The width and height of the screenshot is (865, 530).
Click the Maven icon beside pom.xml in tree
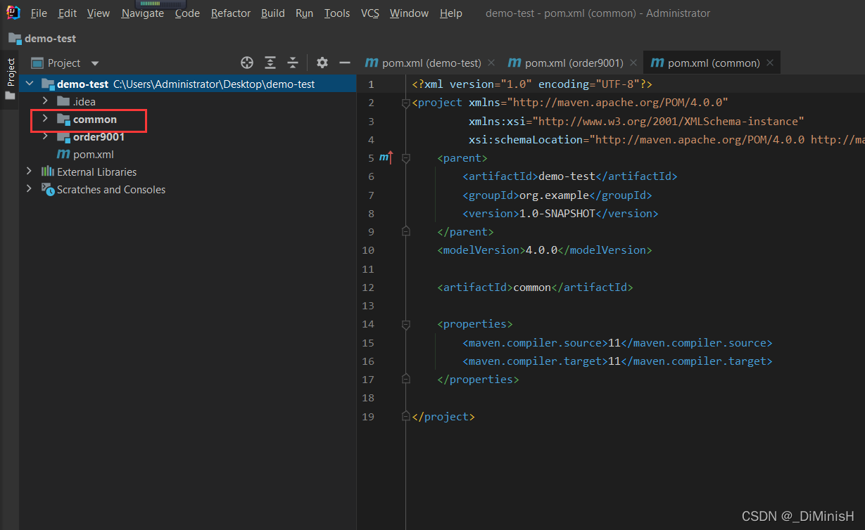63,154
